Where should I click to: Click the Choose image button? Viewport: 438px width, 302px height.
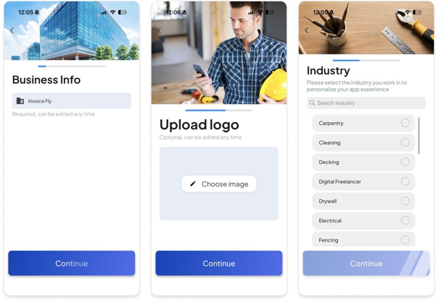219,184
